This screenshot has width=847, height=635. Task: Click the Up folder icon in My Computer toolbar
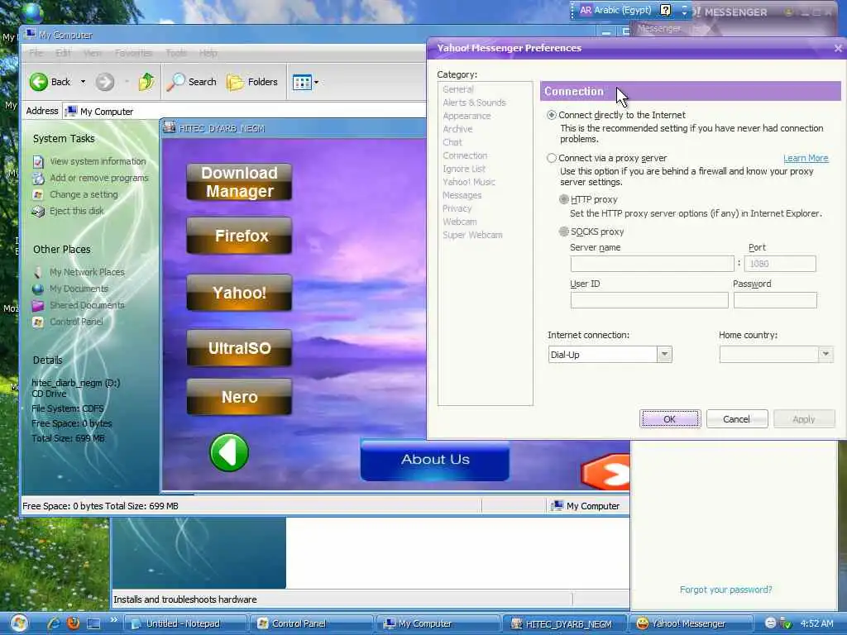point(146,82)
